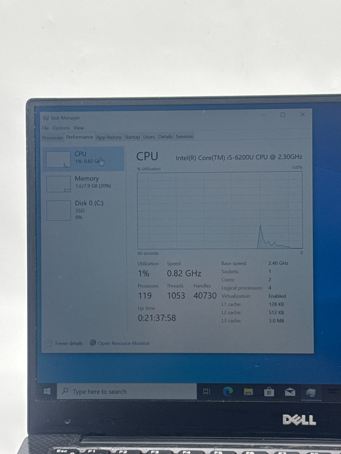The image size is (341, 454).
Task: Open Task View from the taskbar
Action: [207, 392]
